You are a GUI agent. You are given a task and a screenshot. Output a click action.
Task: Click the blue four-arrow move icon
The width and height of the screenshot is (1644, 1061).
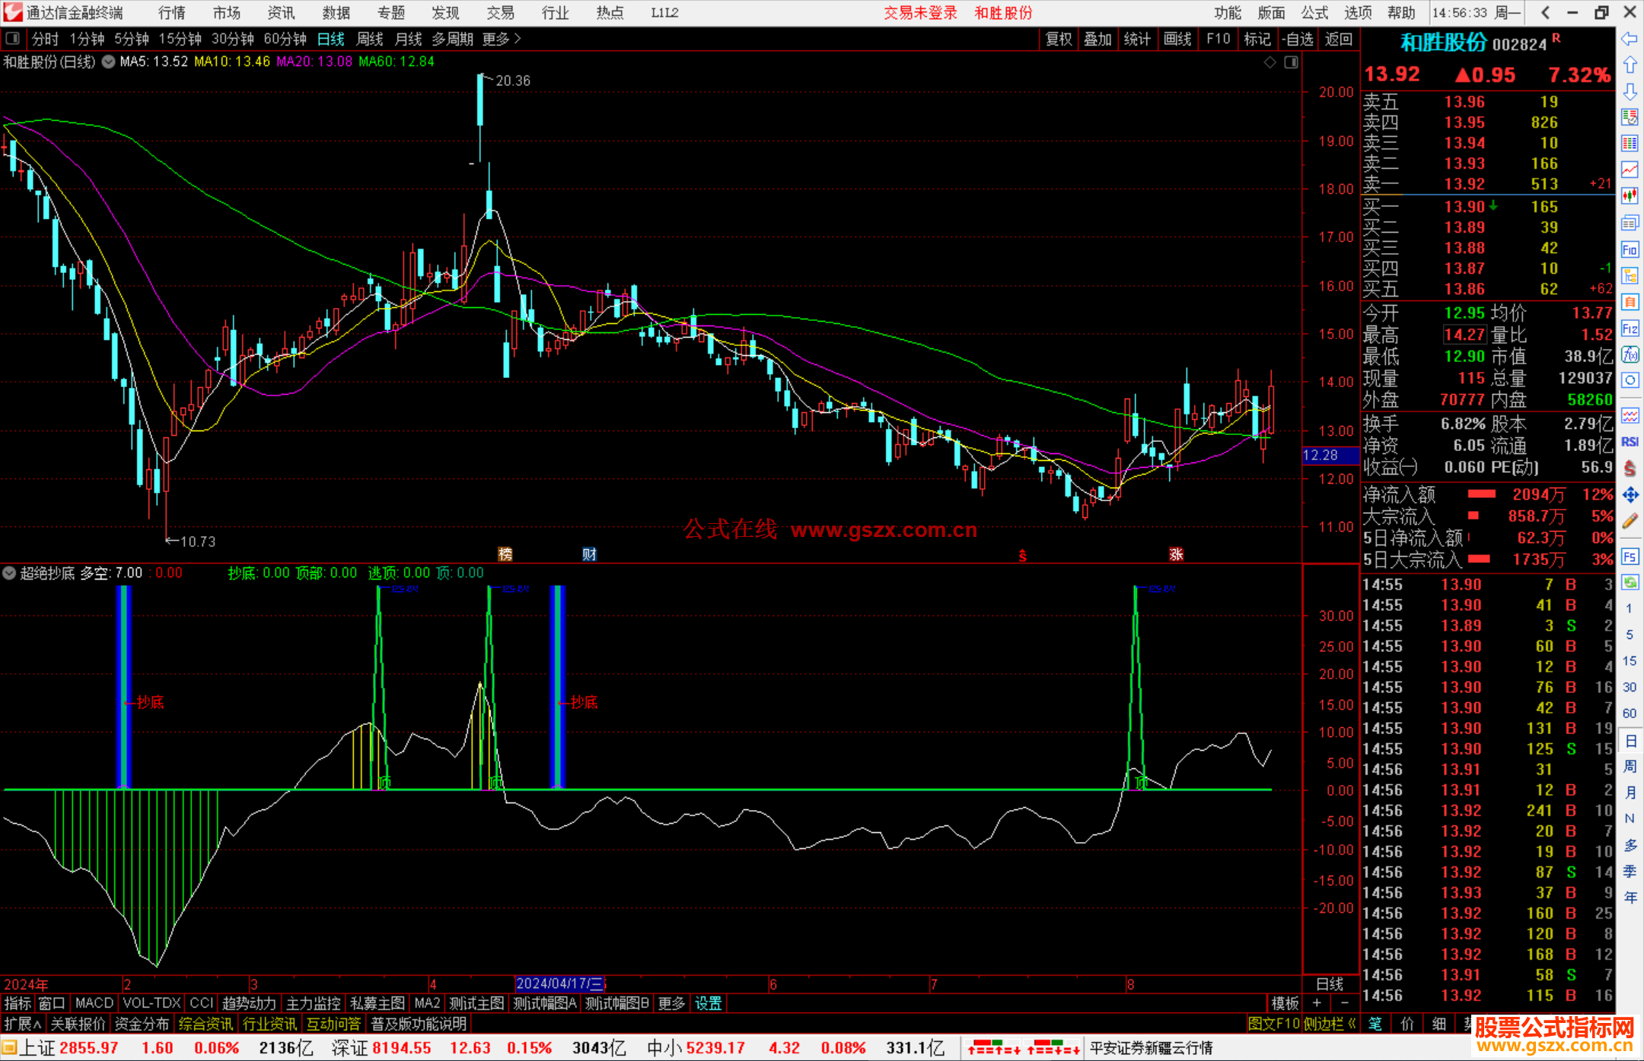coord(1630,495)
